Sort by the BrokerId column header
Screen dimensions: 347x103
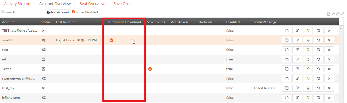tap(205, 22)
